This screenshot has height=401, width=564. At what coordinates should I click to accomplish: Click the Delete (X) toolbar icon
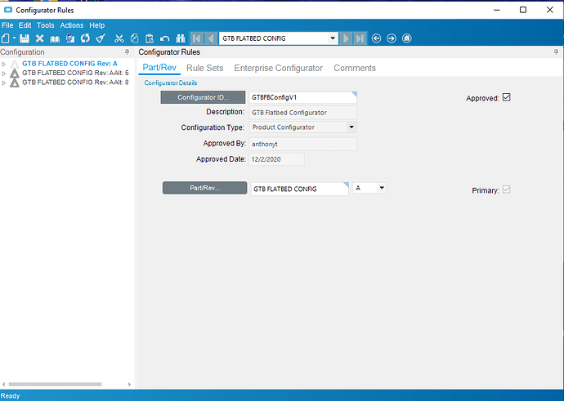tap(39, 38)
